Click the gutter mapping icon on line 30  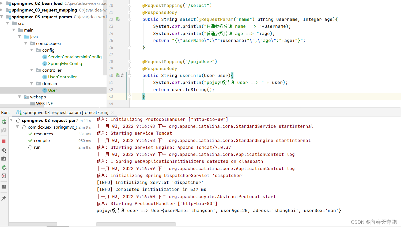coord(118,75)
